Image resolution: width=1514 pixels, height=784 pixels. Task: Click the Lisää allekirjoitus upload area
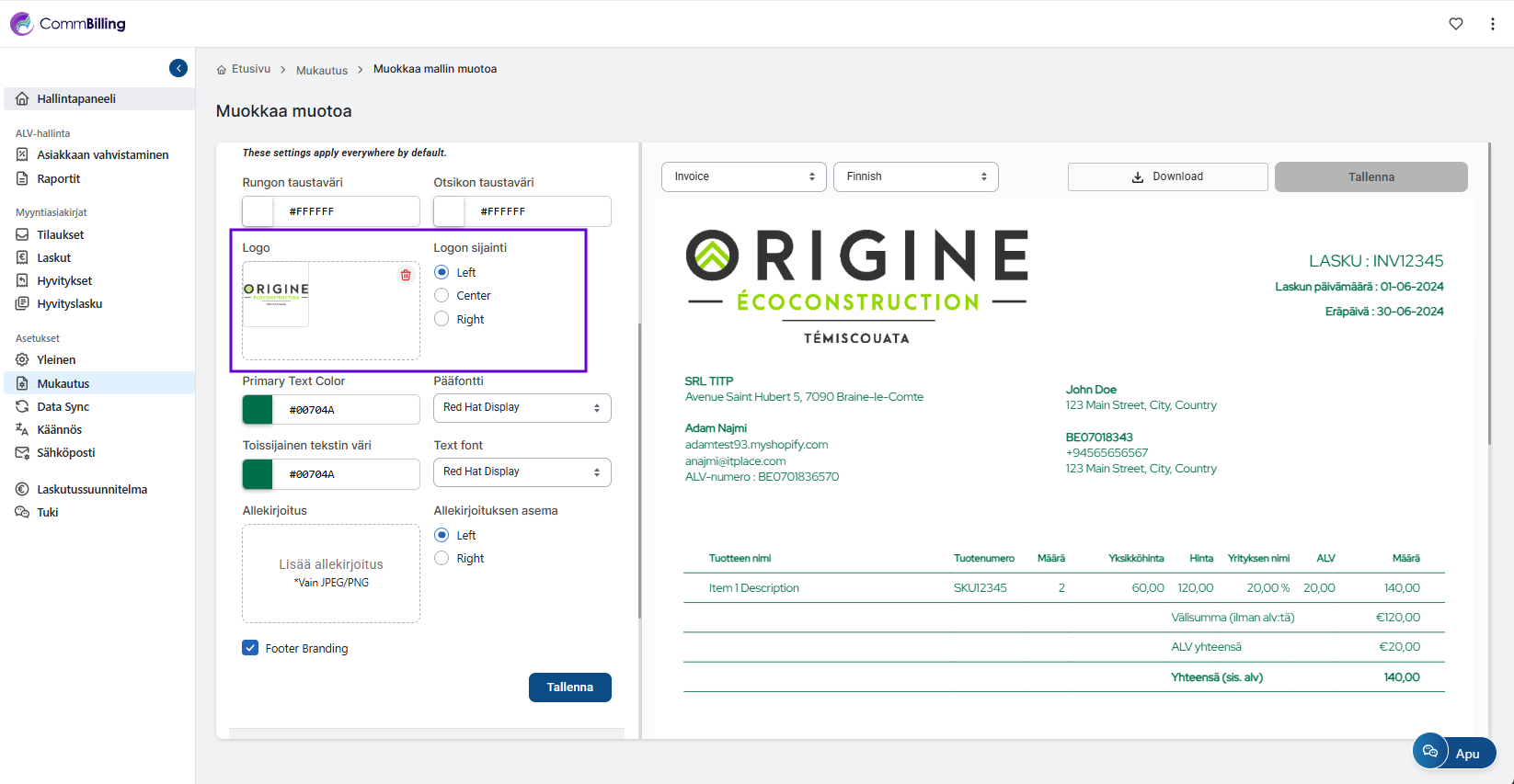(x=331, y=573)
